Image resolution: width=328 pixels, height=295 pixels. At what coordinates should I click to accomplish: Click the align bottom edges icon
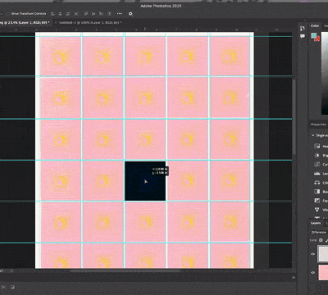(x=101, y=13)
